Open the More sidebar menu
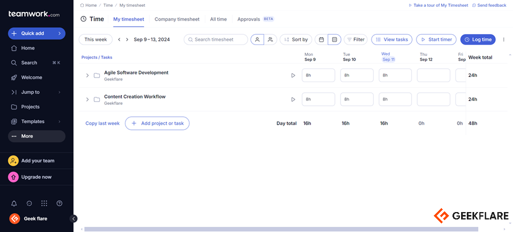Viewport: 513px width, 232px height. click(37, 136)
